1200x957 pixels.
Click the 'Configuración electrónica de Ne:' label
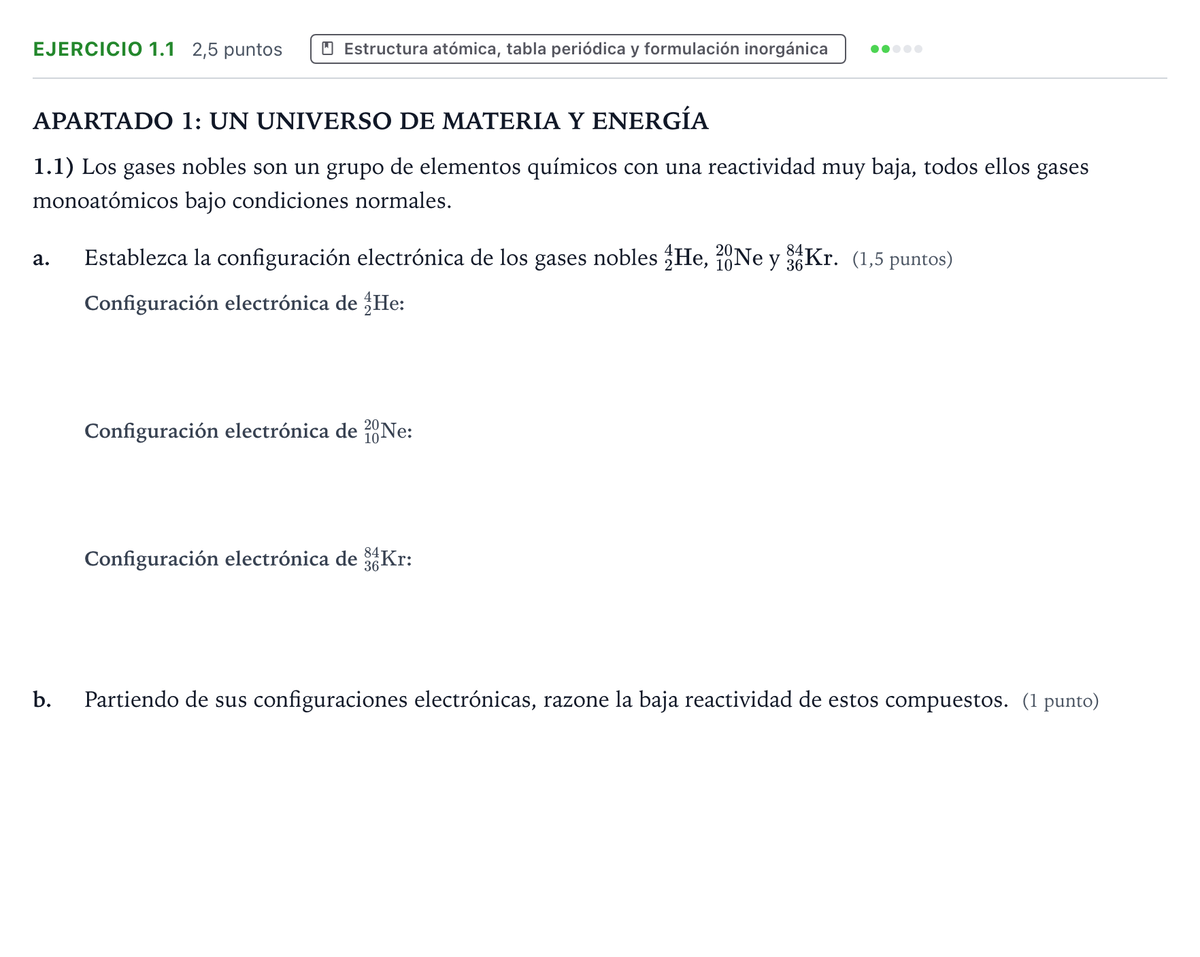pos(248,431)
